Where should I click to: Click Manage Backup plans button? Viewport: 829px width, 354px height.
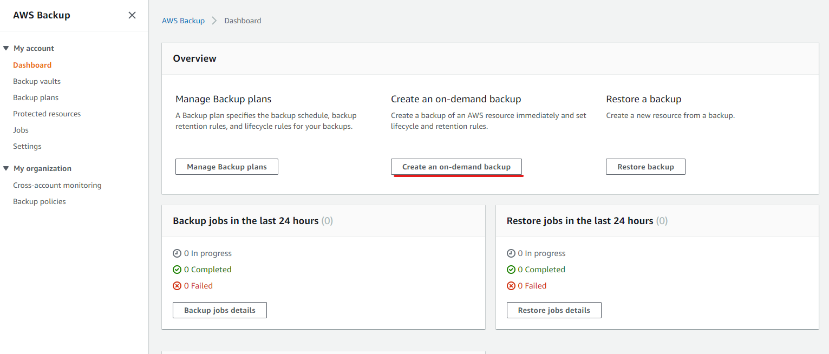[x=227, y=167]
